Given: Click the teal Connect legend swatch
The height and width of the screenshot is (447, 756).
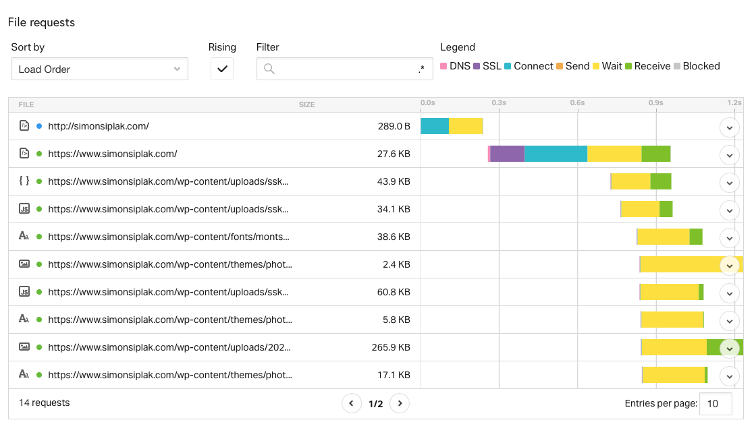Looking at the screenshot, I should [508, 66].
